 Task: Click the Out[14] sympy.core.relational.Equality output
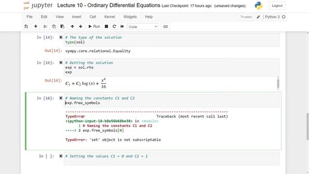tap(98, 51)
